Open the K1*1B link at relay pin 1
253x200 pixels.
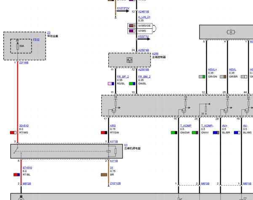(x=114, y=141)
